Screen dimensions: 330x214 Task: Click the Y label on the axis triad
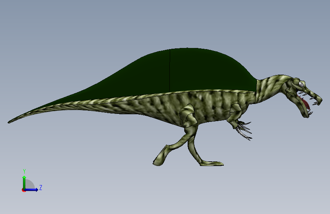click(24, 171)
